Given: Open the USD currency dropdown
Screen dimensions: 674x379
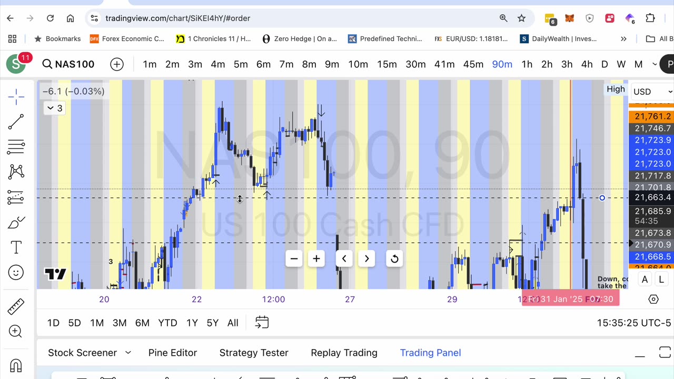Looking at the screenshot, I should [652, 92].
